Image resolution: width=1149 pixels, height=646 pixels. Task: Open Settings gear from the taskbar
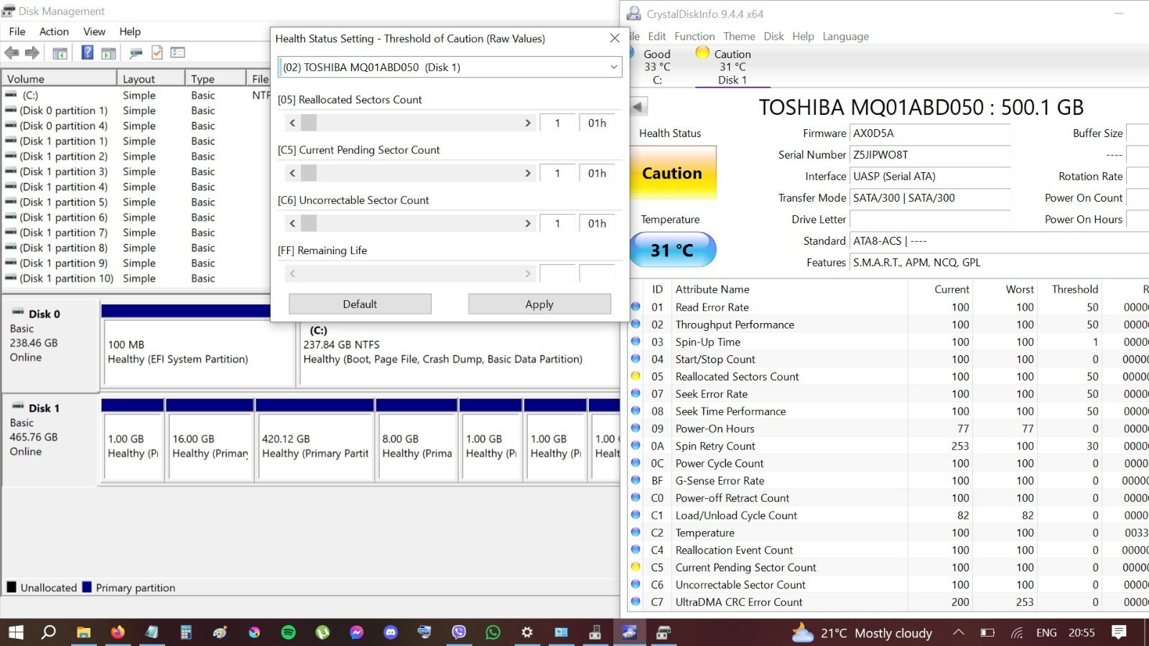[x=527, y=632]
